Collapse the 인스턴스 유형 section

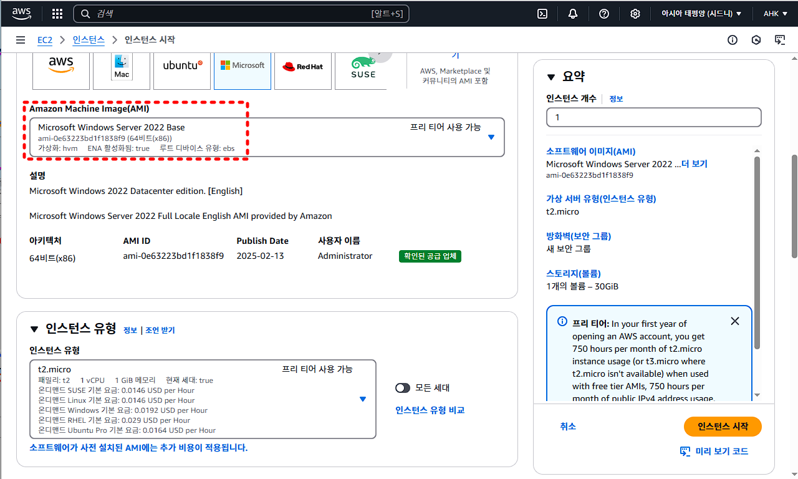34,329
